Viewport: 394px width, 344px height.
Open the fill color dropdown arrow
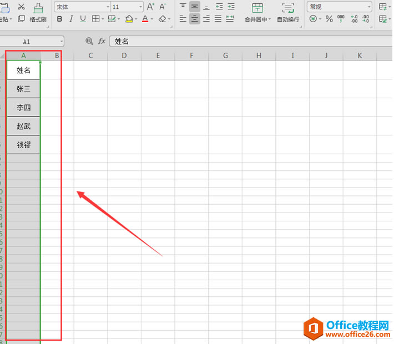pyautogui.click(x=136, y=19)
